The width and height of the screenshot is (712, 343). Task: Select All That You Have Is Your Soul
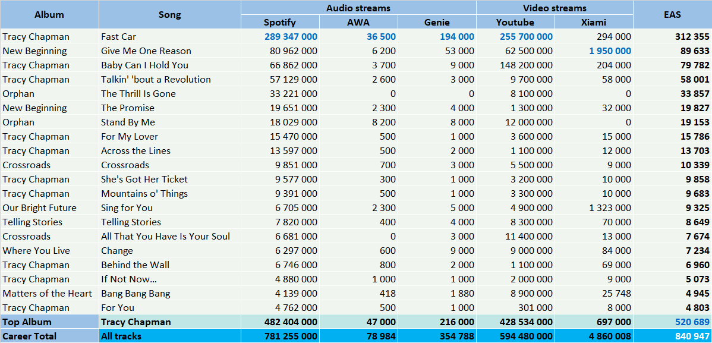click(x=170, y=236)
